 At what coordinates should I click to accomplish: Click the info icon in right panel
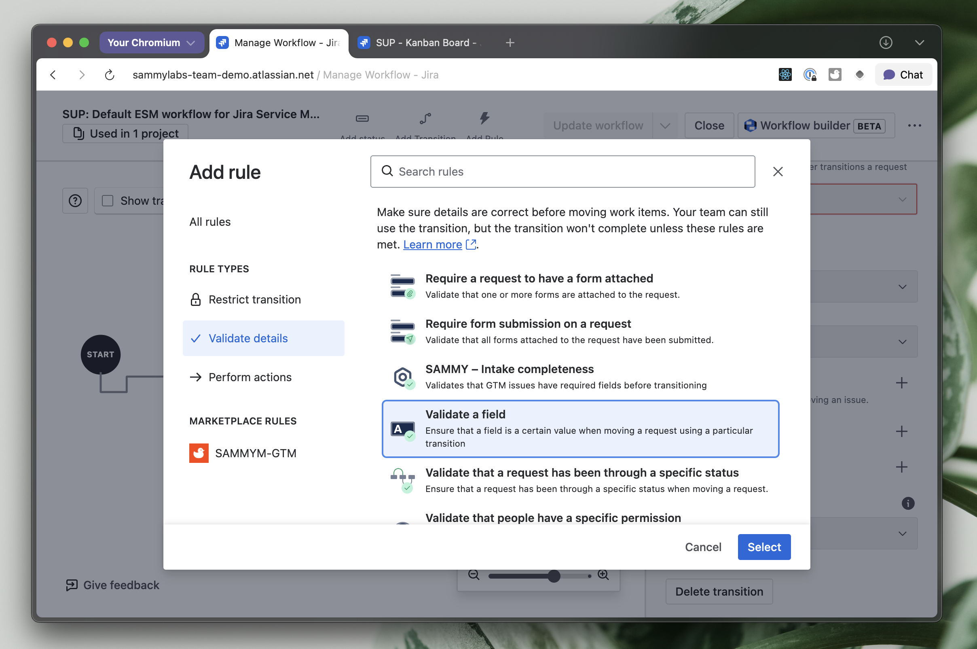(x=907, y=503)
